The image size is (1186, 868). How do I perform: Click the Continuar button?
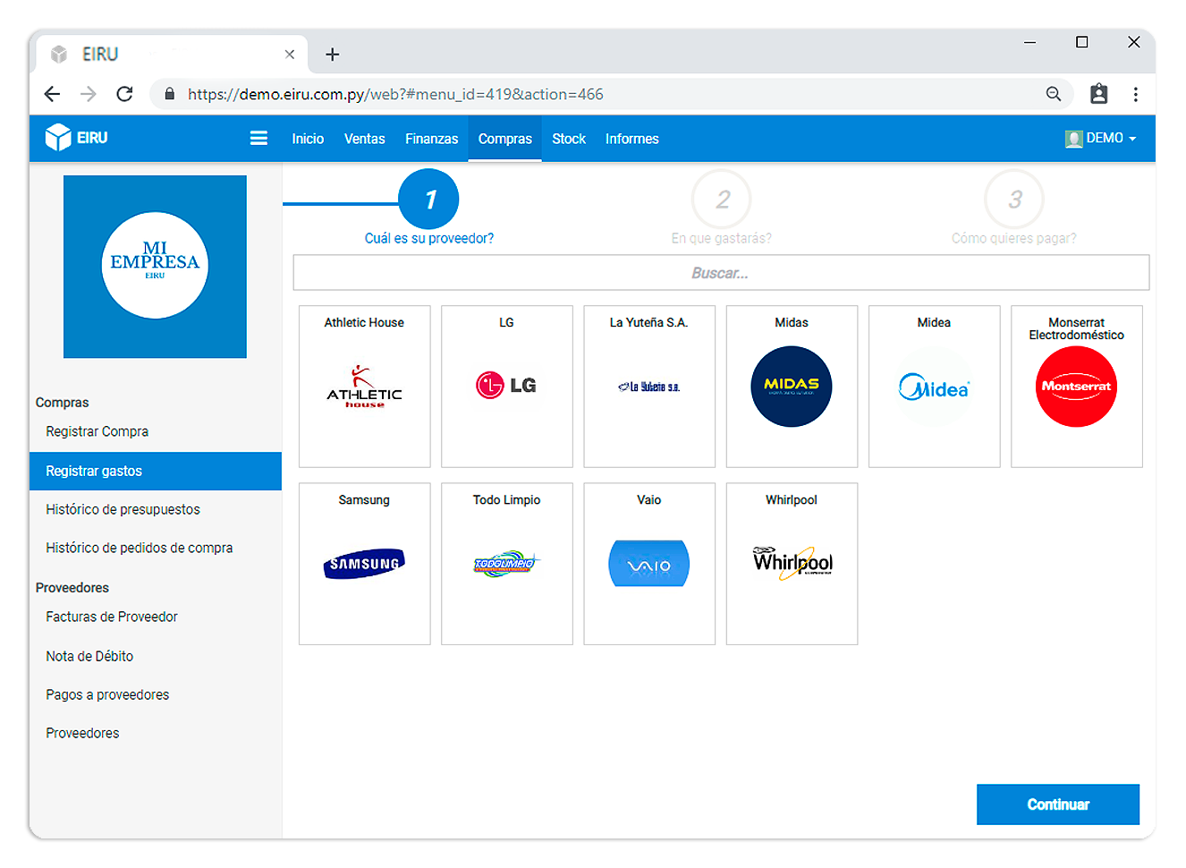(1058, 804)
